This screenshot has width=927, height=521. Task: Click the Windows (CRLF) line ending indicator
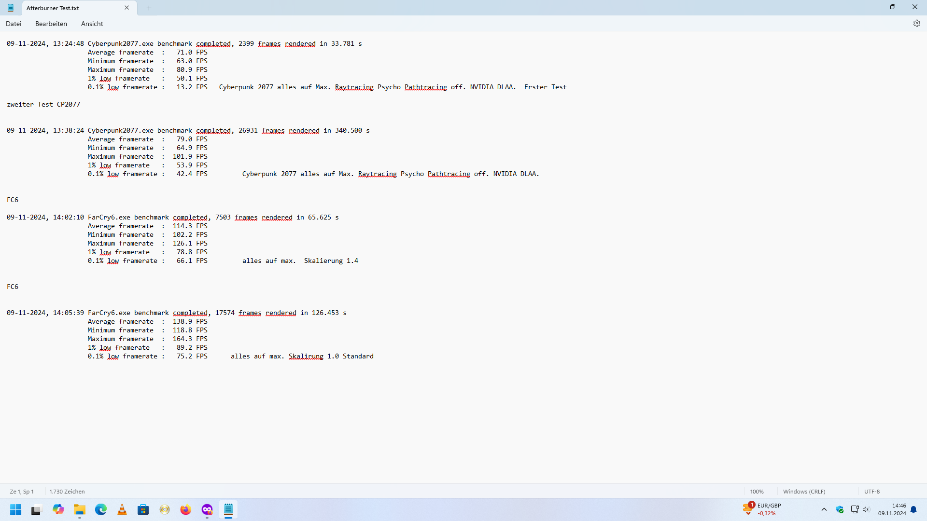coord(804,492)
